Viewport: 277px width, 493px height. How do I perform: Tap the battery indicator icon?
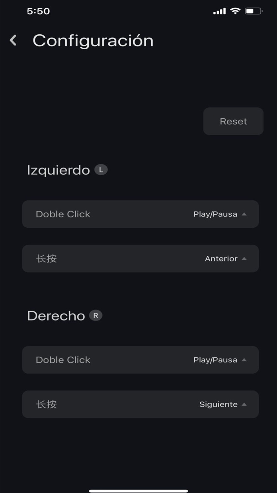pos(253,11)
